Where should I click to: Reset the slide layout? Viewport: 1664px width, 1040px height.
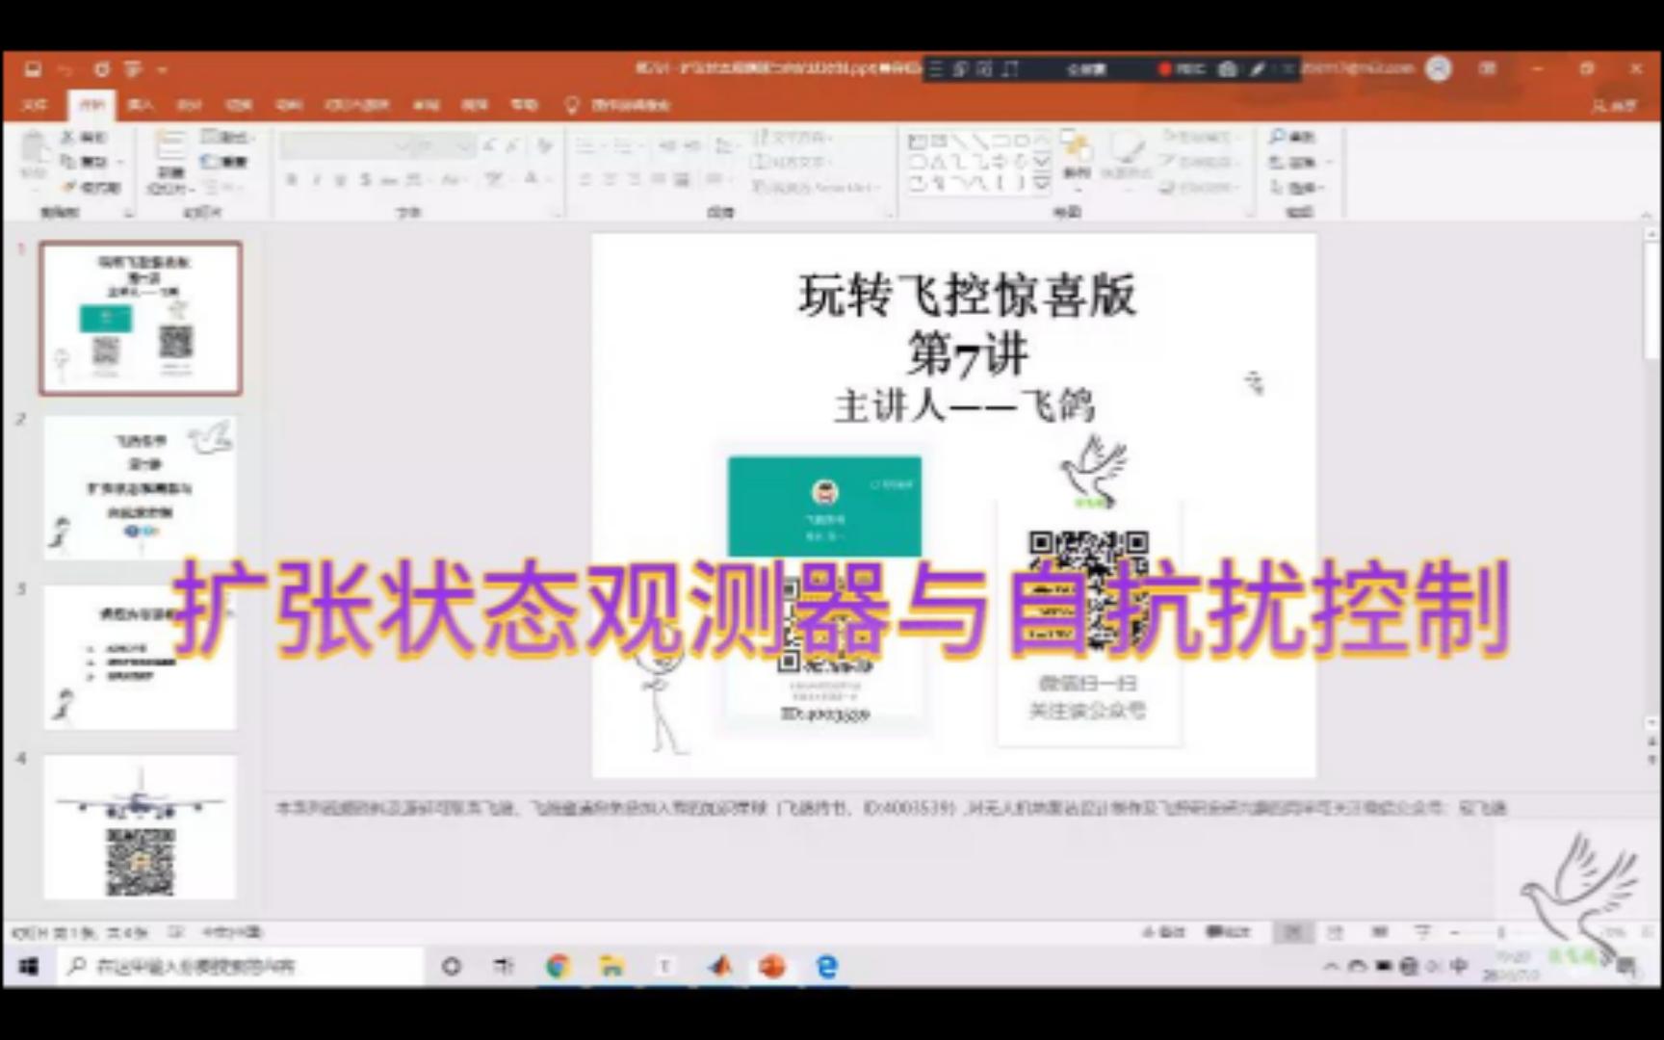224,161
